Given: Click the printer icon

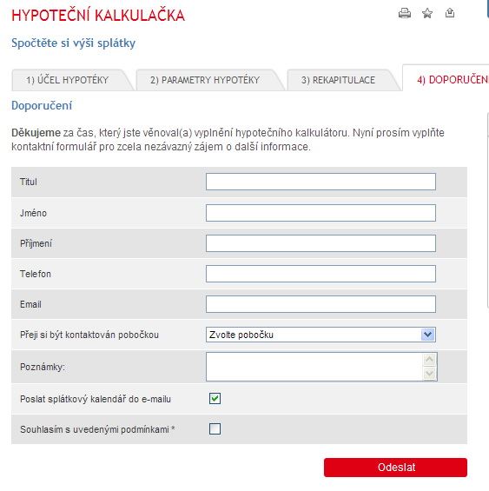Looking at the screenshot, I should click(x=405, y=13).
